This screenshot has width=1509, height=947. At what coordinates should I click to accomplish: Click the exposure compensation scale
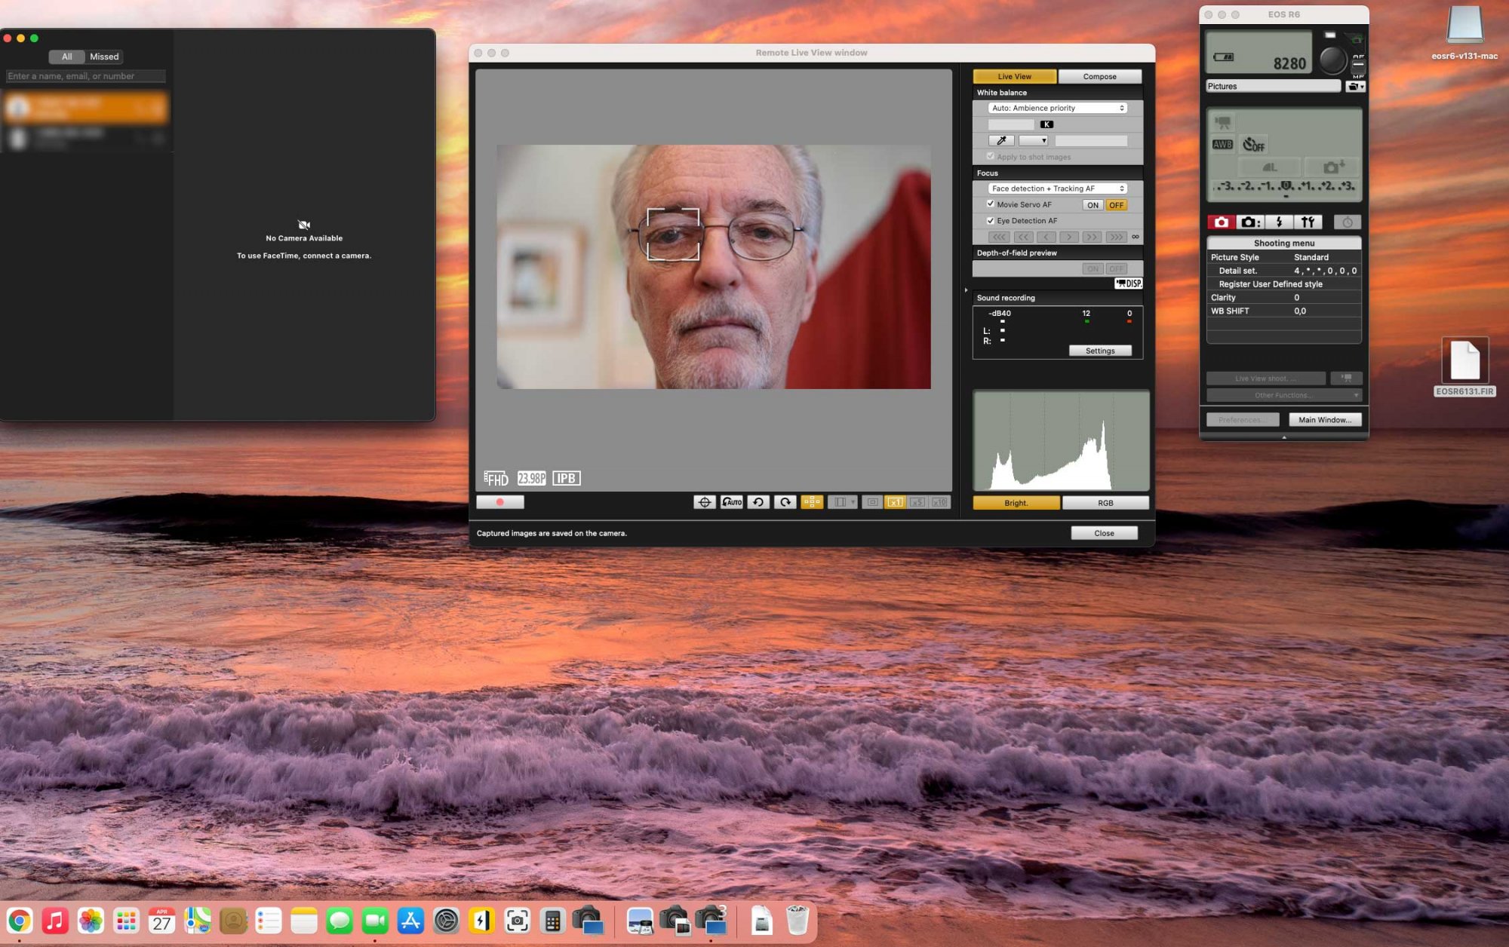1284,186
